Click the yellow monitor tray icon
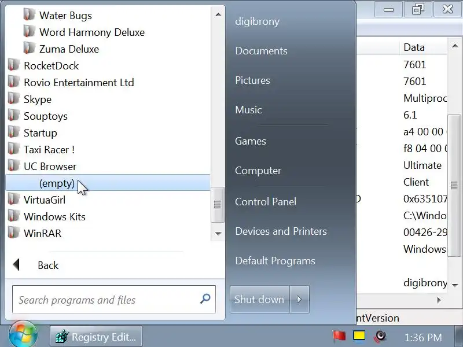Viewport: 463px width, 347px height. pyautogui.click(x=359, y=337)
